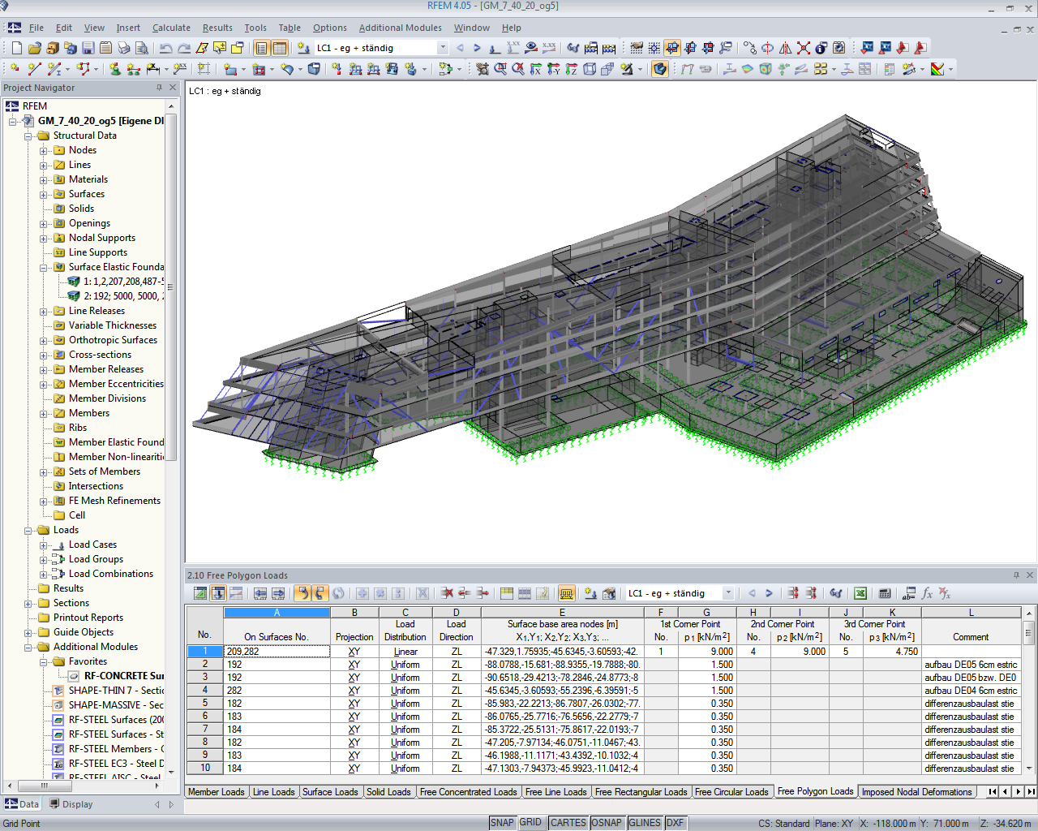Screen dimensions: 1038x831
Task: Open the calculator in the table toolbar
Action: pos(885,593)
